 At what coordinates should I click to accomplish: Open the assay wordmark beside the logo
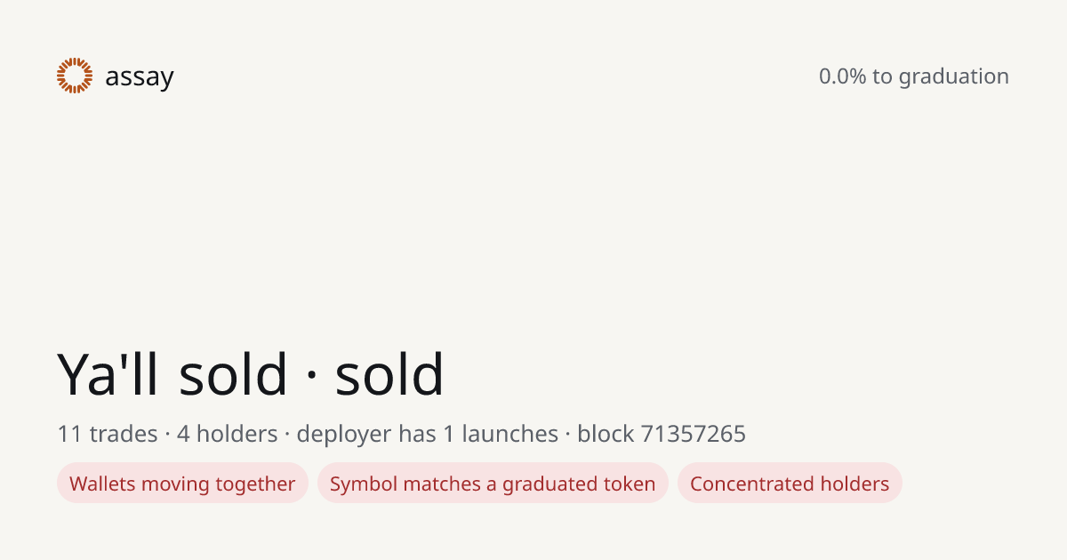140,77
